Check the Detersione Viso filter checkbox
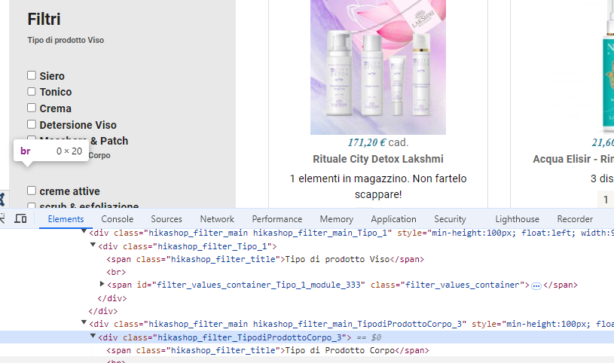This screenshot has width=614, height=363. [32, 124]
